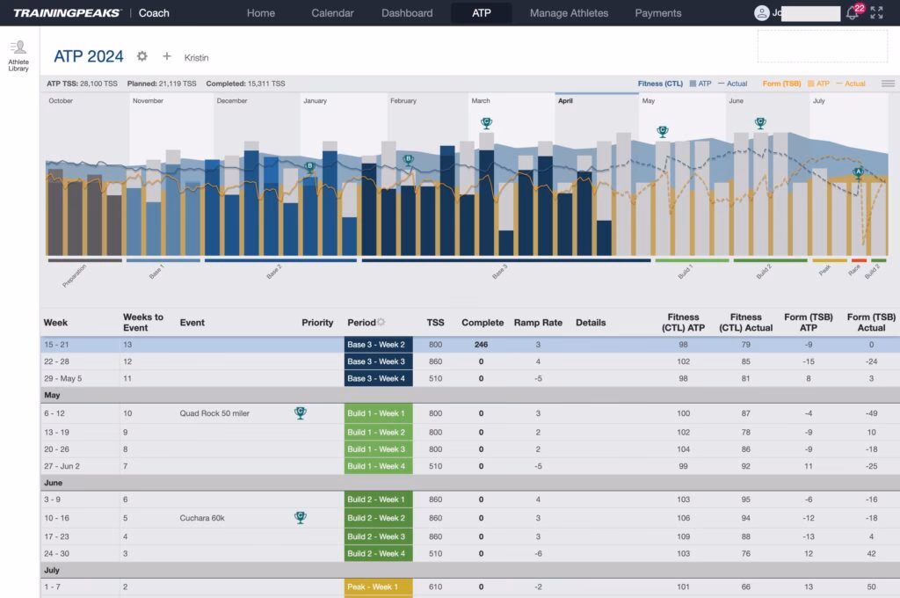Go to the Dashboard tab
Screen dimensions: 900x598
click(x=407, y=13)
